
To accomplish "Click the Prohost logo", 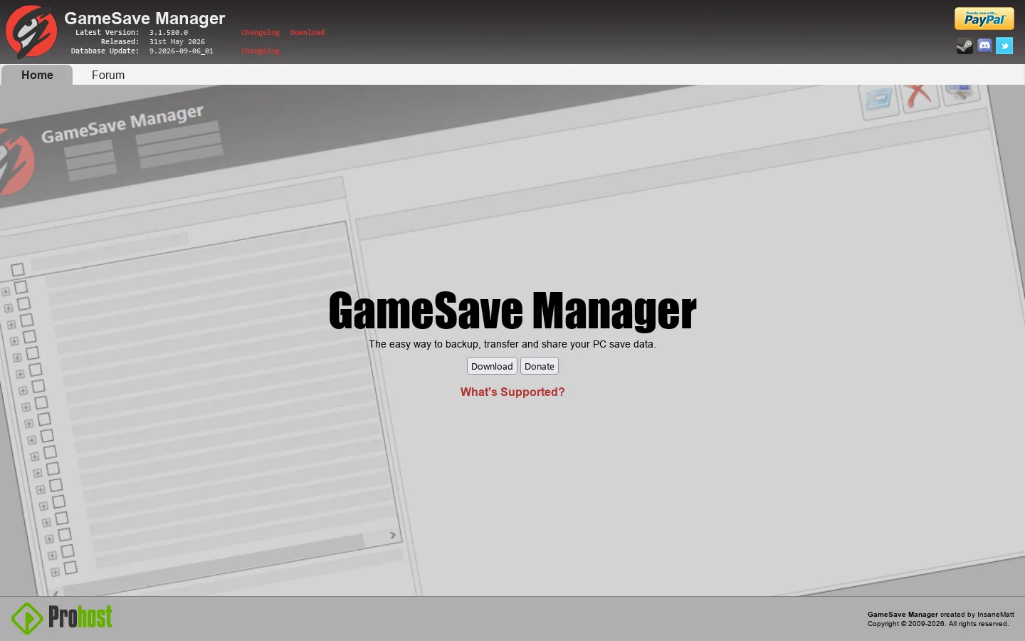I will click(x=62, y=617).
